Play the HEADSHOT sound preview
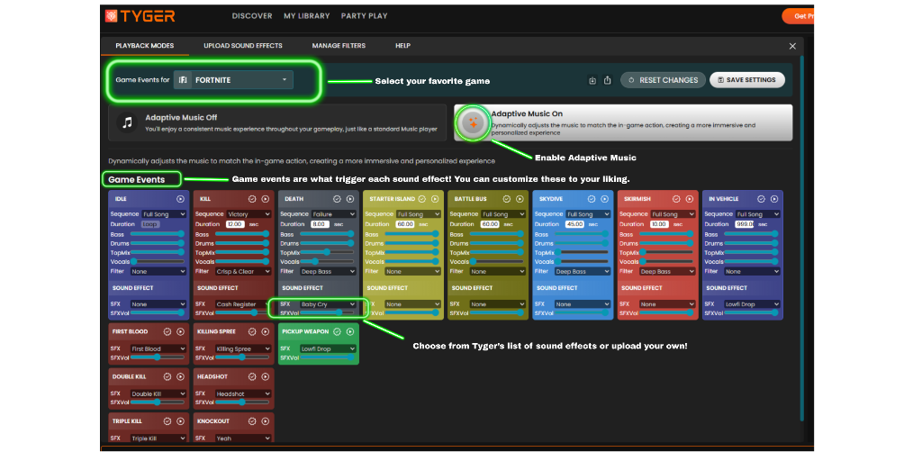Image resolution: width=922 pixels, height=461 pixels. coord(266,376)
